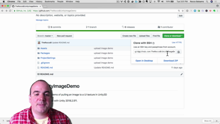Click the clock showing Tue 3:51 PM
The width and height of the screenshot is (220, 124).
(182, 1)
